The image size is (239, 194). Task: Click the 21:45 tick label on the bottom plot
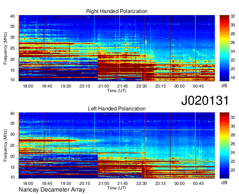tap(123, 183)
